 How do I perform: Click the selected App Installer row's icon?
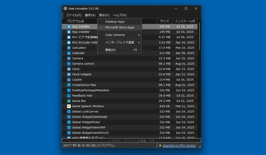tap(69, 26)
